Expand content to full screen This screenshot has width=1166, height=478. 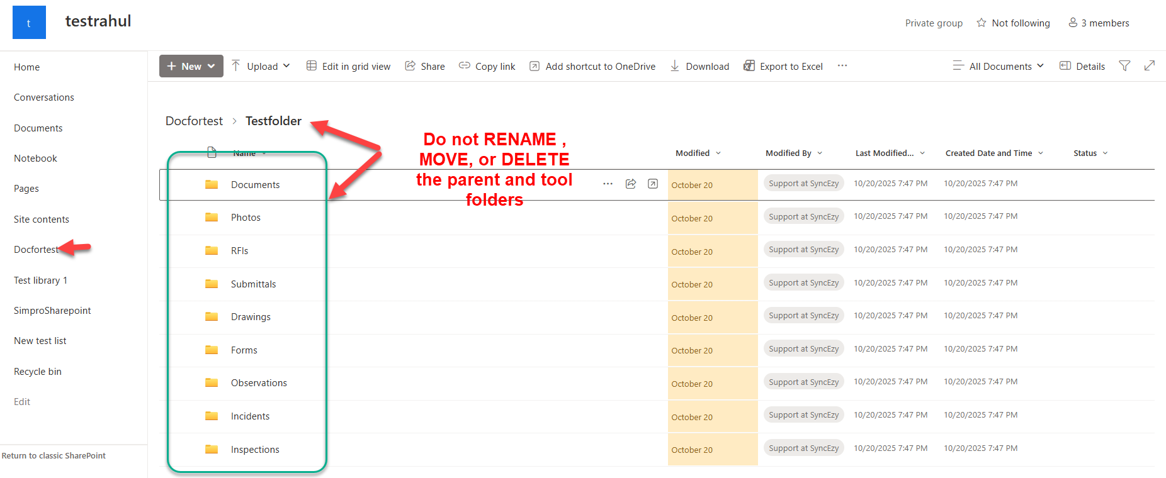[1149, 66]
